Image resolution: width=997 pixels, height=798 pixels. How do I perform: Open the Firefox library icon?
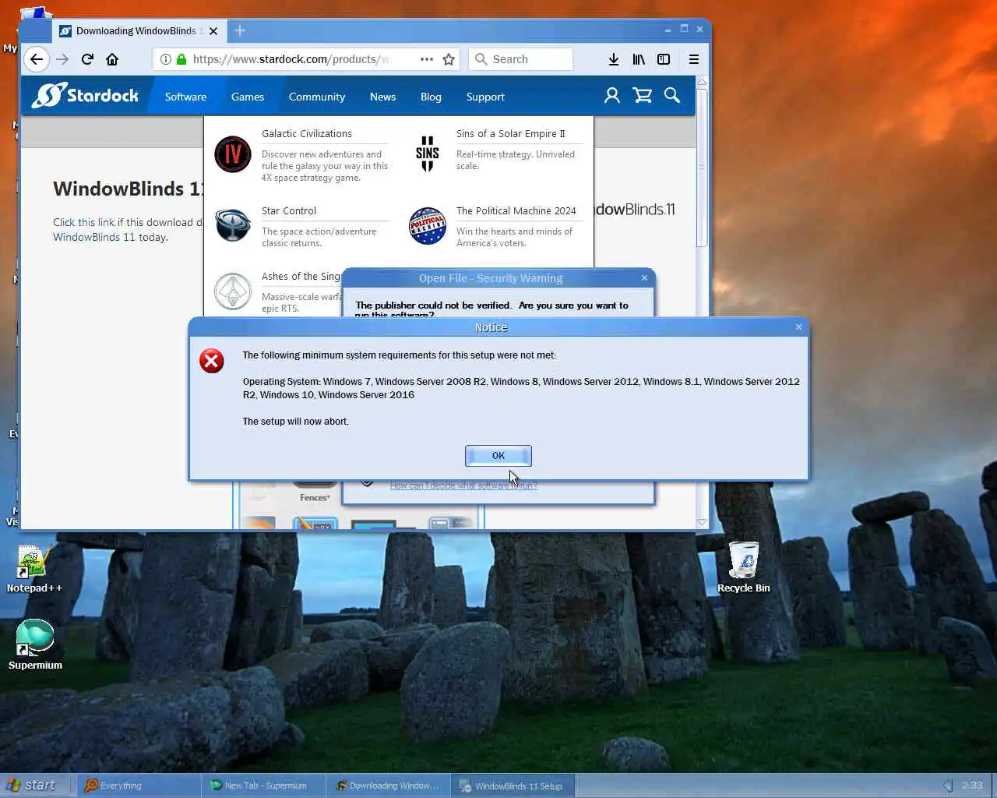[639, 59]
